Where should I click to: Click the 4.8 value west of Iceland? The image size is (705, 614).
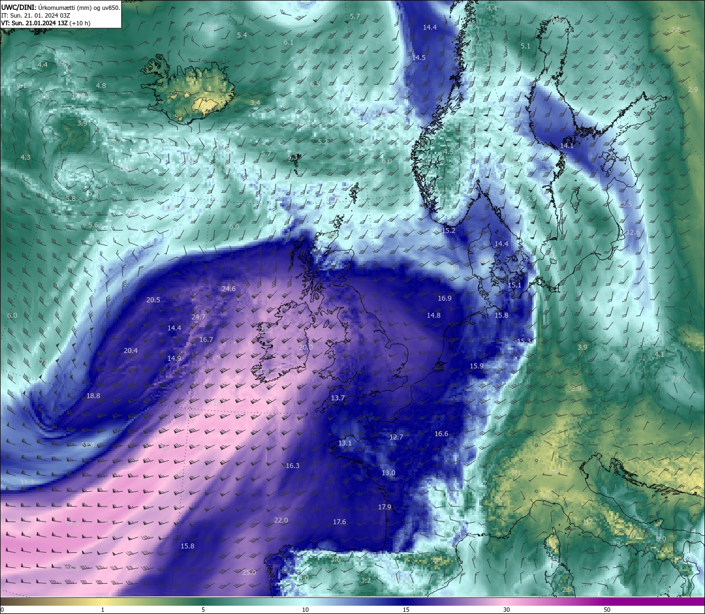(x=101, y=86)
